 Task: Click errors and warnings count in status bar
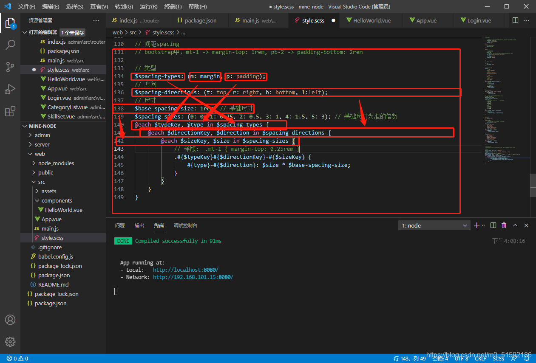[x=17, y=359]
